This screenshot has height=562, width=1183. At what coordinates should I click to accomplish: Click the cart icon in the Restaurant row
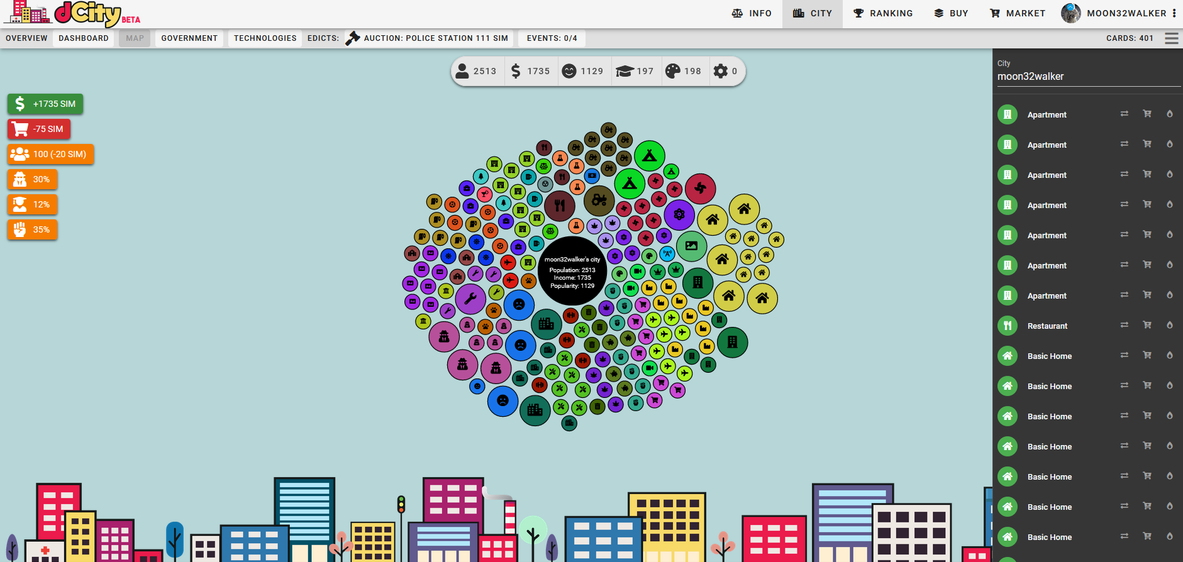(1147, 325)
